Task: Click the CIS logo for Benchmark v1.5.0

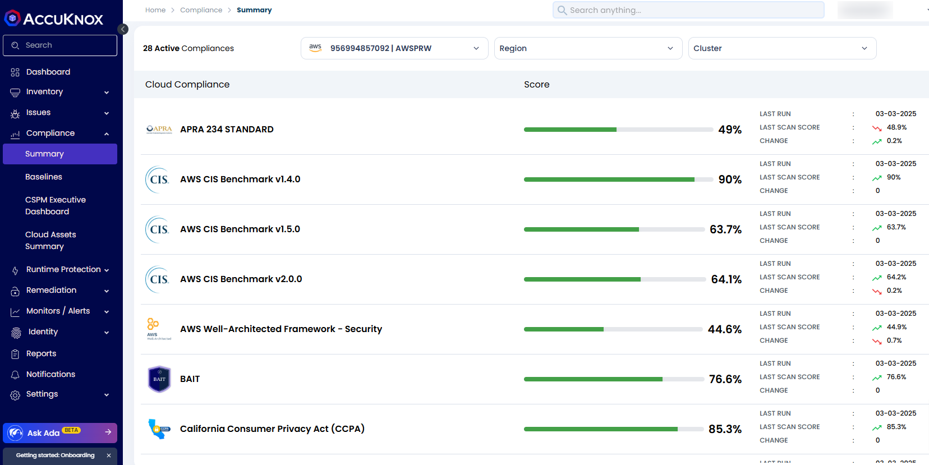Action: [158, 229]
